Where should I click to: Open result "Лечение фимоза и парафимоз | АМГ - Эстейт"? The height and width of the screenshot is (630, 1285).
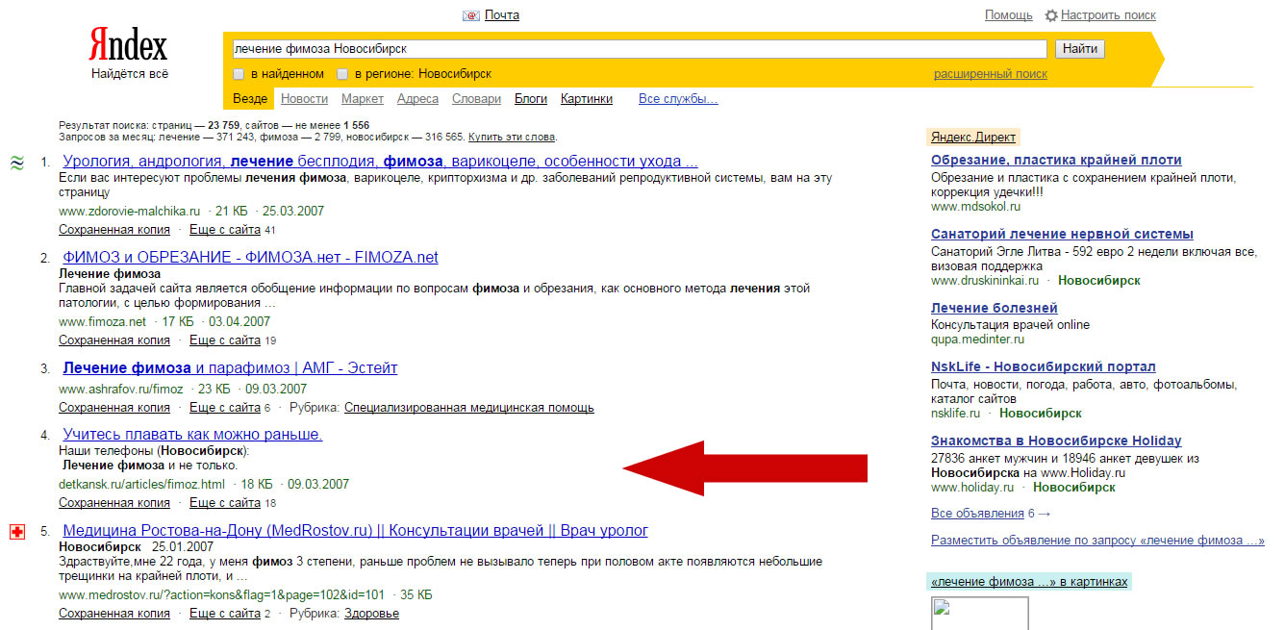[x=230, y=368]
